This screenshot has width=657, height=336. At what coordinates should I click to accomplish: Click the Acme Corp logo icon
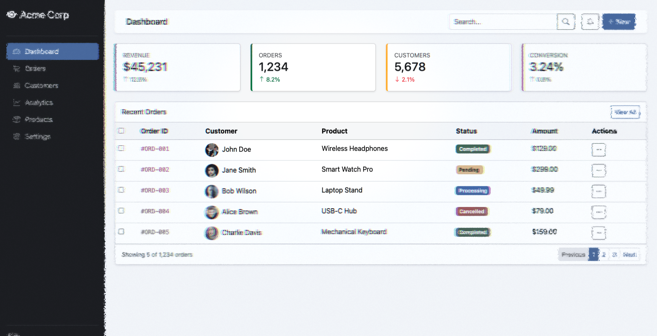[12, 15]
